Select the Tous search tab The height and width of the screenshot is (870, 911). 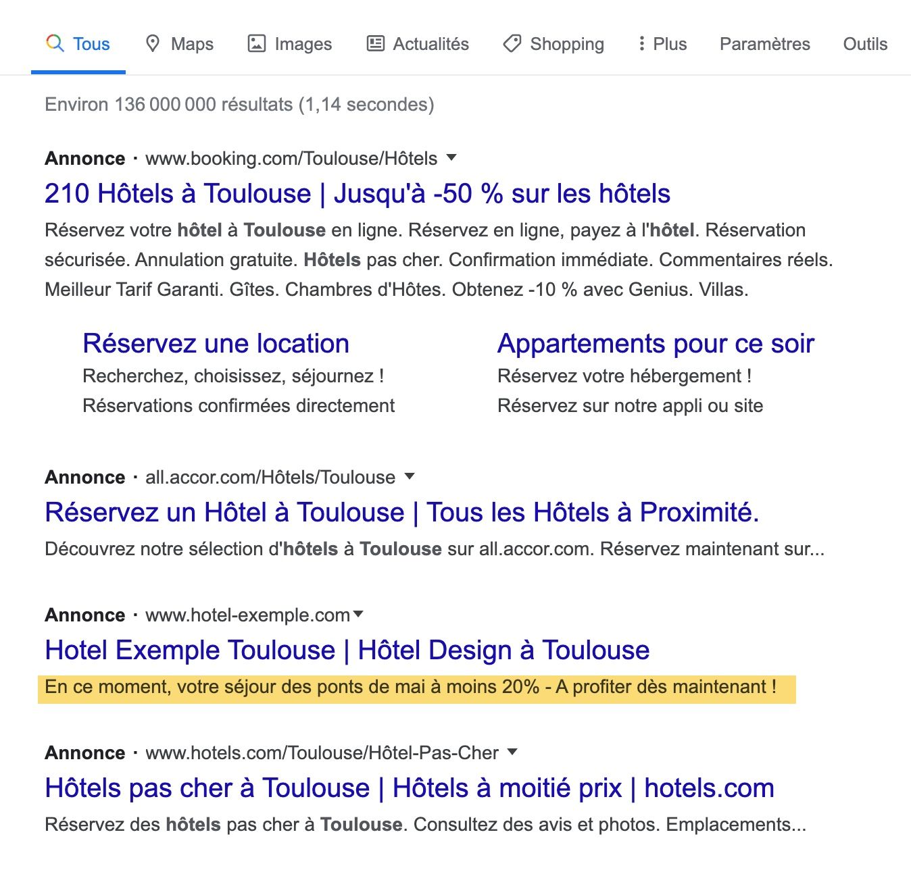point(78,44)
